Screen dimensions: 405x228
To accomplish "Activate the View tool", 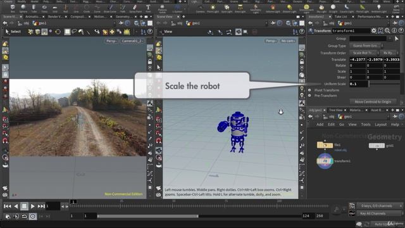I will click(x=166, y=32).
